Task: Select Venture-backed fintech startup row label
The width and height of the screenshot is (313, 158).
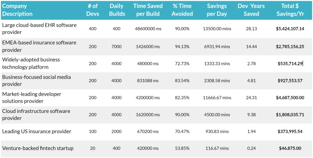Action: [x=38, y=149]
